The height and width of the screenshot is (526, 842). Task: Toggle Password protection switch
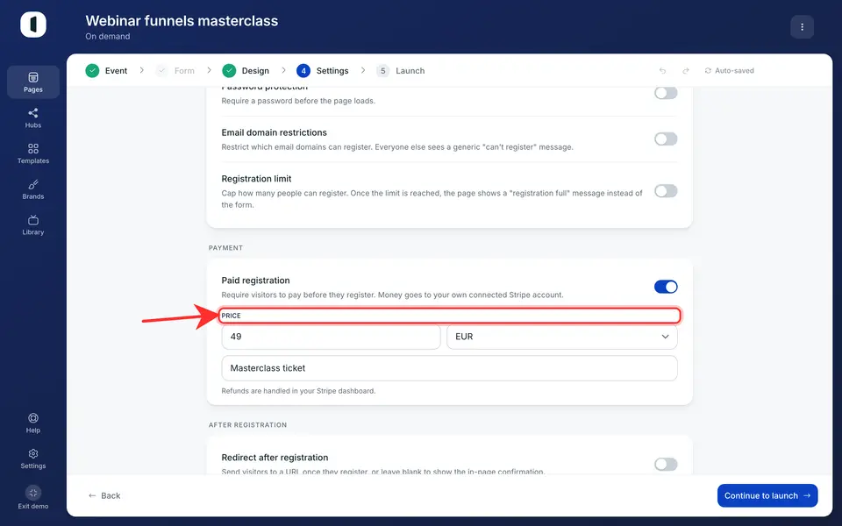[666, 92]
